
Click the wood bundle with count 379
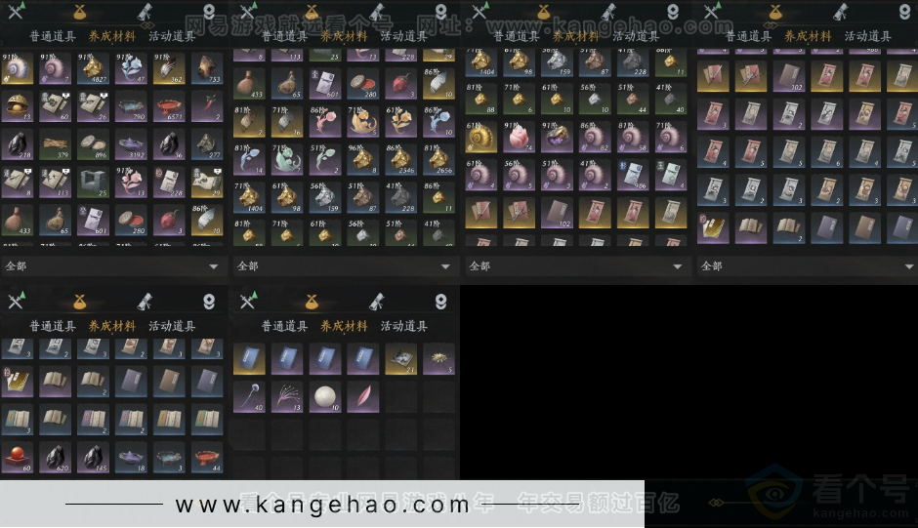pyautogui.click(x=55, y=144)
